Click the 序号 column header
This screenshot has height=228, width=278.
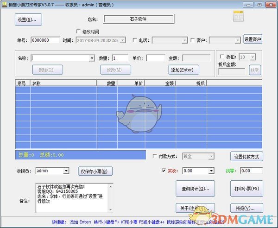tap(23, 83)
